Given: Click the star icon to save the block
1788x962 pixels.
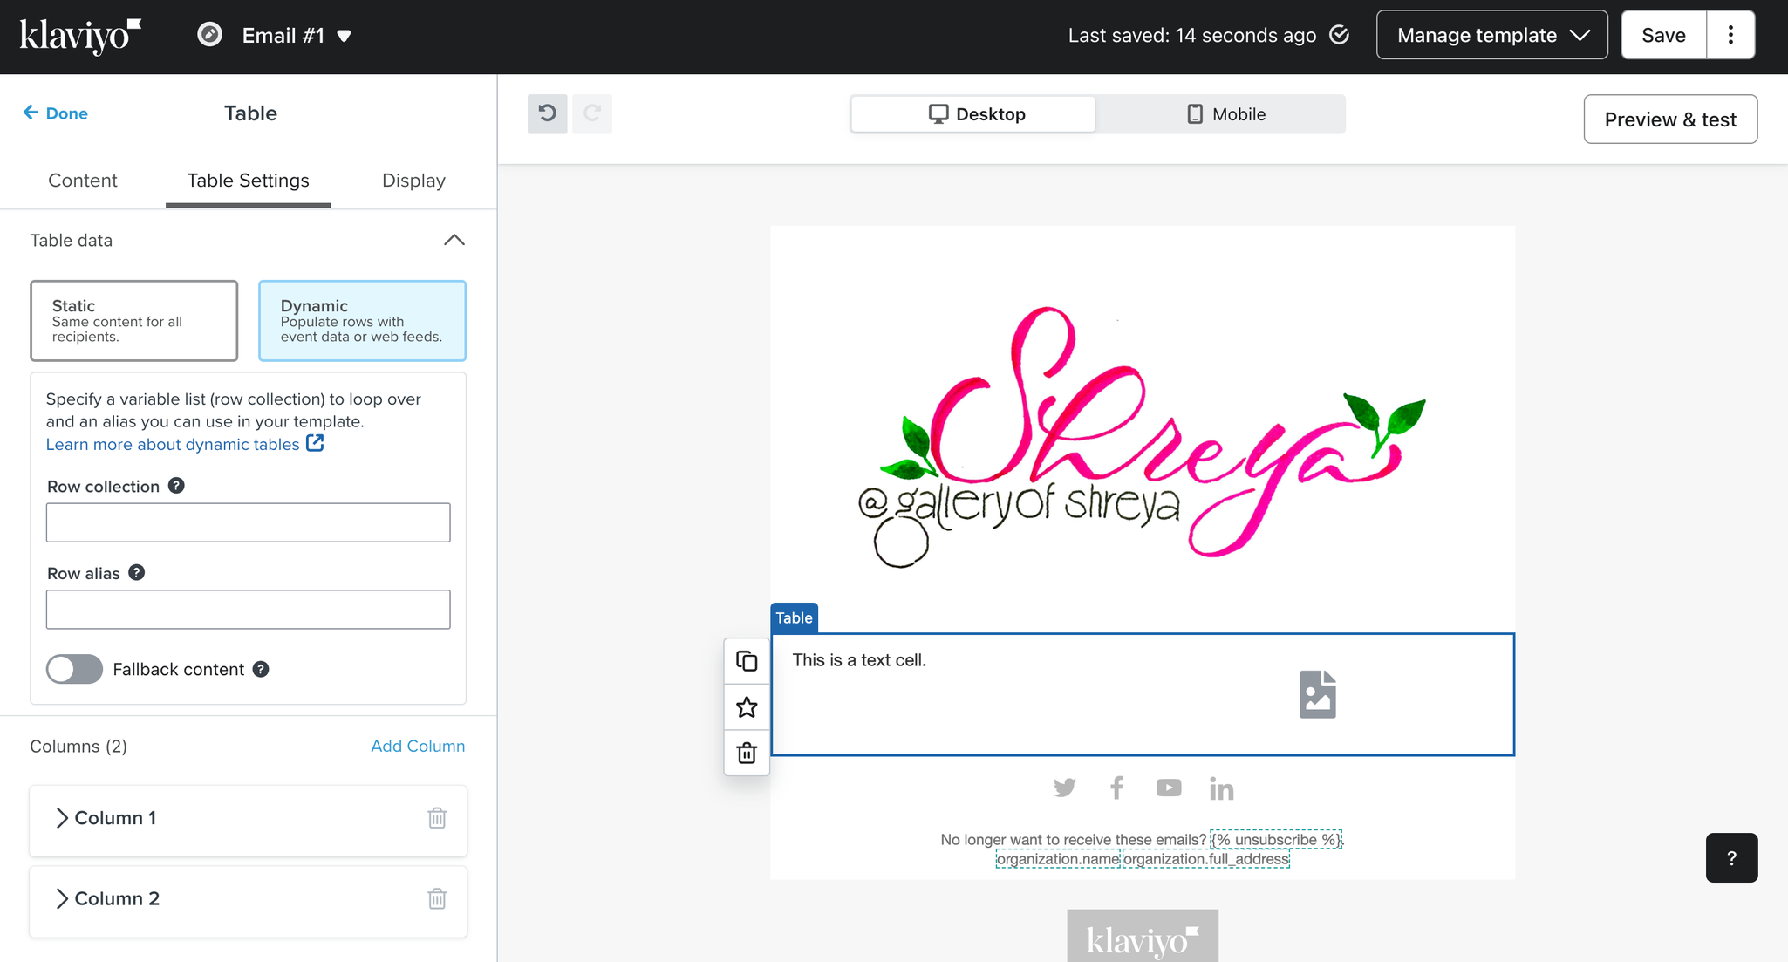Looking at the screenshot, I should click(x=747, y=707).
